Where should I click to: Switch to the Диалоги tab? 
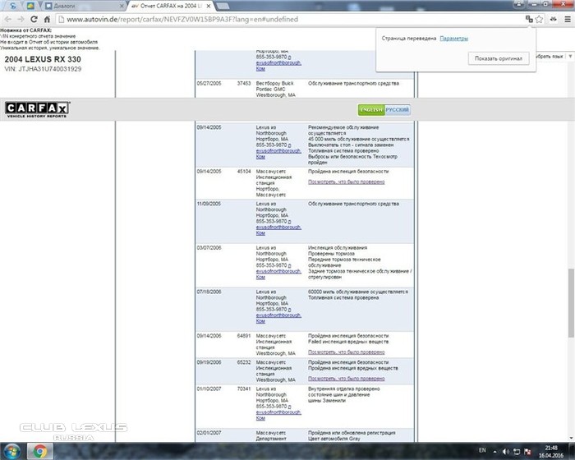coord(83,6)
